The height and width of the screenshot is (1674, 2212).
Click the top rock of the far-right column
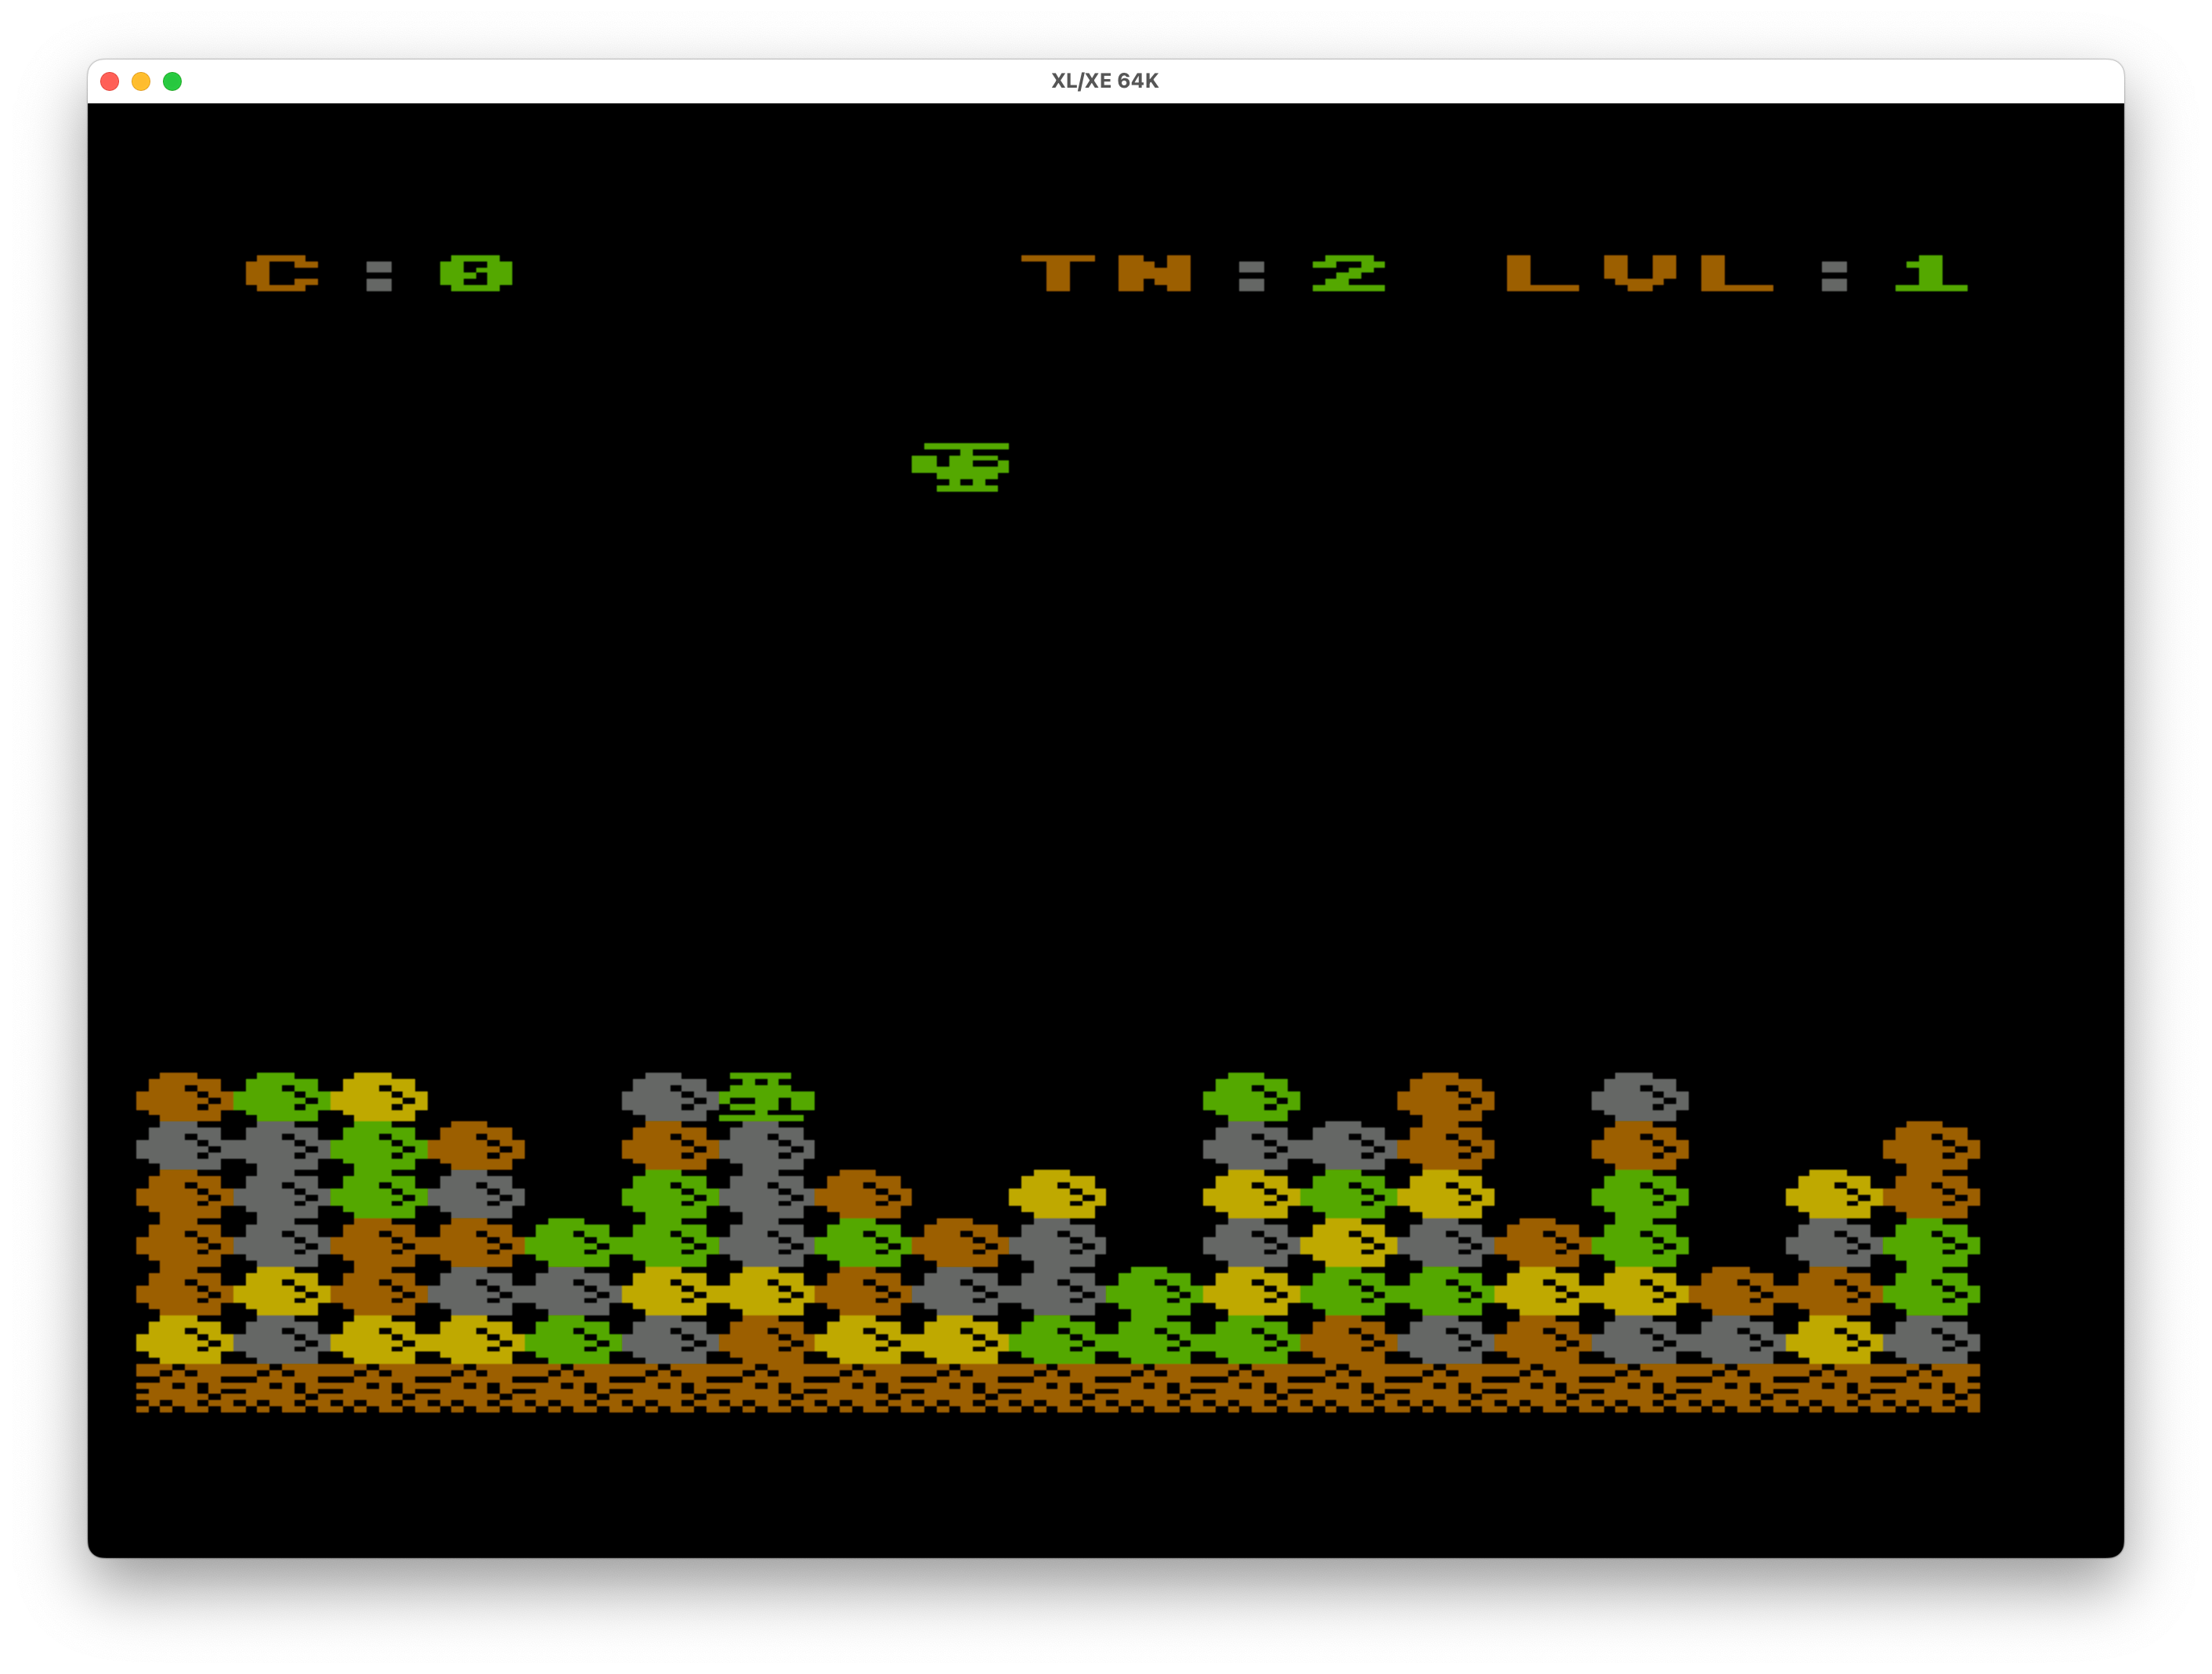1930,1145
